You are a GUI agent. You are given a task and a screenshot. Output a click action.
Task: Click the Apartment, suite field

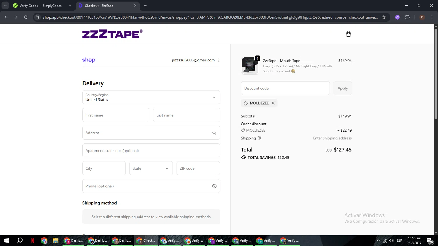[151, 150]
